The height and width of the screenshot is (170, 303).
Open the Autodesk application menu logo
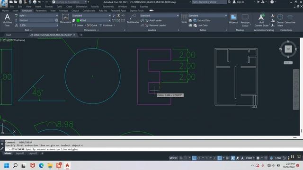click(x=4, y=3)
